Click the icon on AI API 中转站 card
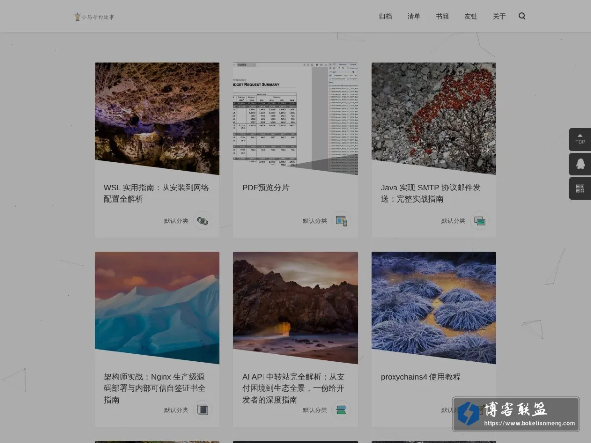Screen dimensions: 591x443 341,410
